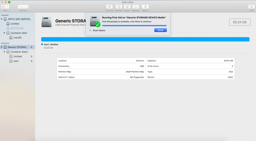Screen dimensions: 256x141
Task: Open the Info inspector icon
Action: pyautogui.click(x=252, y=7)
